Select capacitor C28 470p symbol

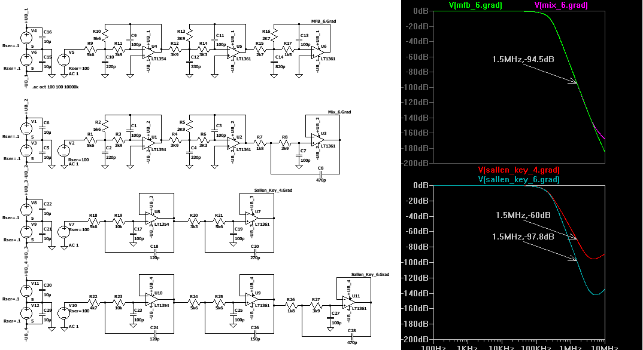352,336
